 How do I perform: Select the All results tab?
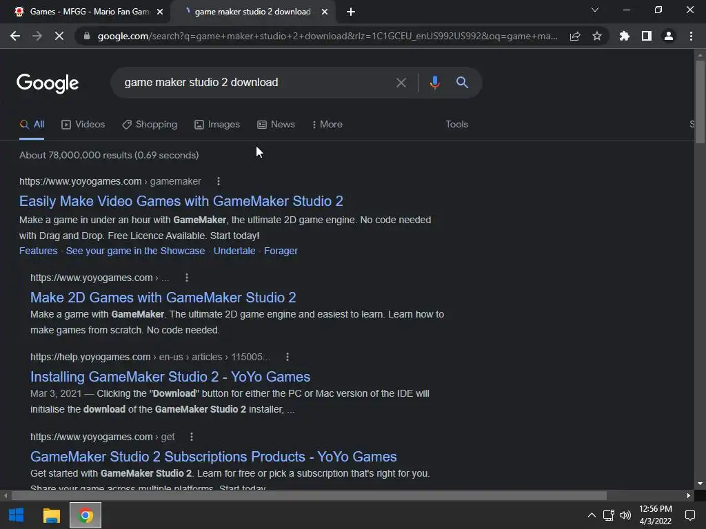point(32,124)
